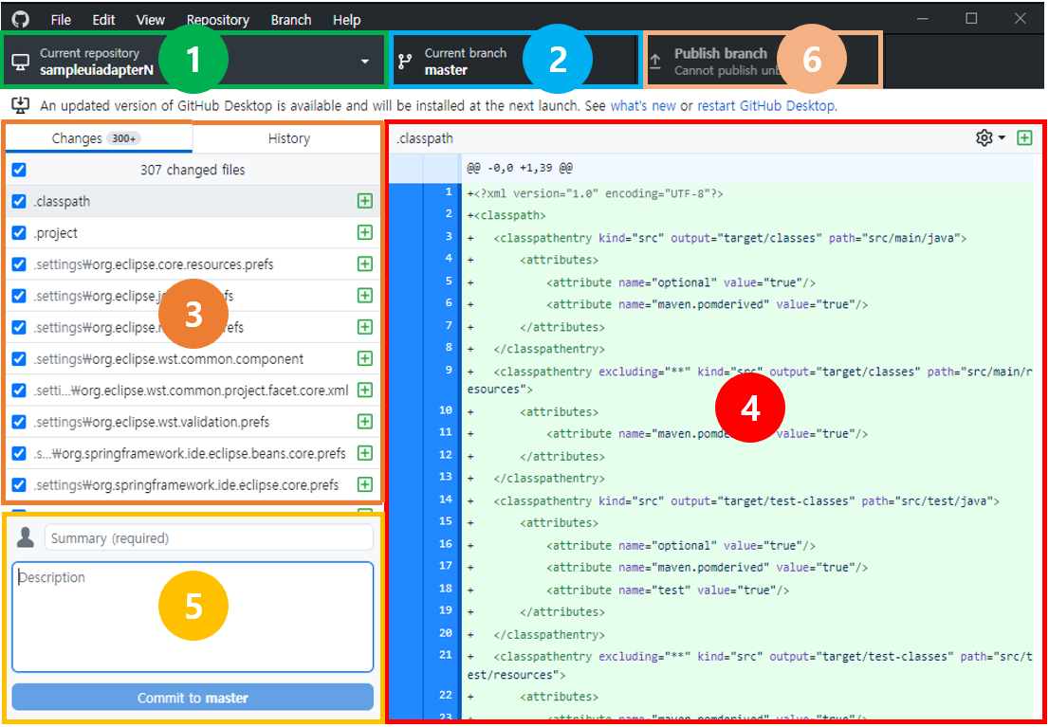Image resolution: width=1049 pixels, height=727 pixels.
Task: Click the 307 changed files label
Action: 193,170
